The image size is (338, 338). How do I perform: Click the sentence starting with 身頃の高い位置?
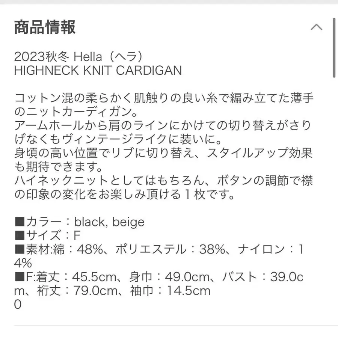pos(164,154)
